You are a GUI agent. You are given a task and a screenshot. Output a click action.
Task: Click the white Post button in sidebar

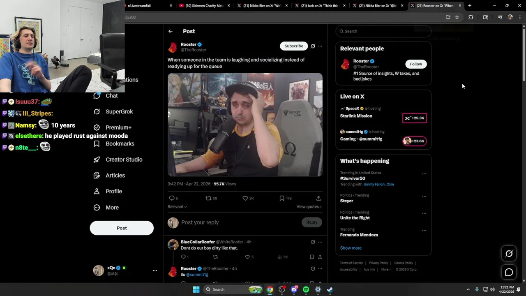[x=122, y=228]
